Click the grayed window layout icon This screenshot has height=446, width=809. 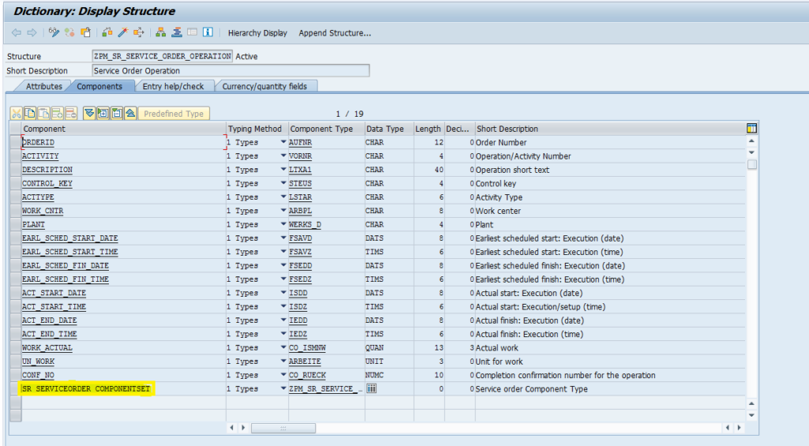[192, 32]
